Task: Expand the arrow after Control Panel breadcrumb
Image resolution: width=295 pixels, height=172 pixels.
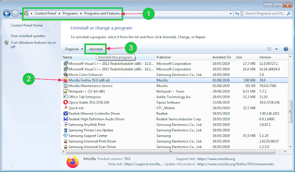Action: 59,13
